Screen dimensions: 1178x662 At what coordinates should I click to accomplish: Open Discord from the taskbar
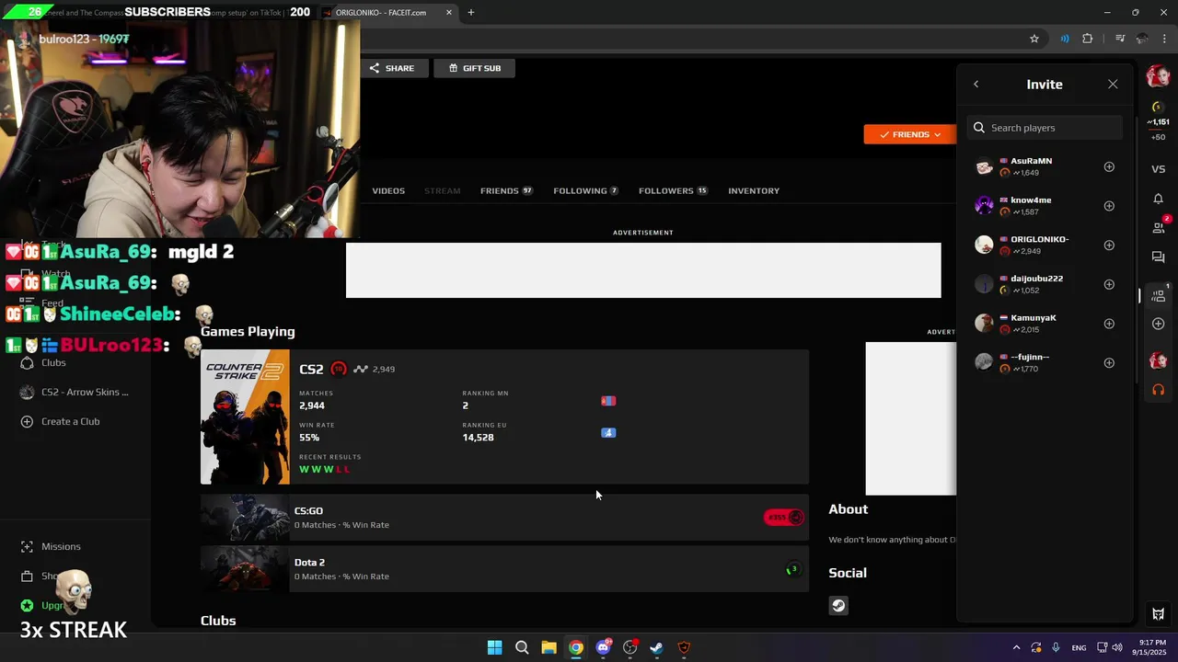[x=603, y=647]
